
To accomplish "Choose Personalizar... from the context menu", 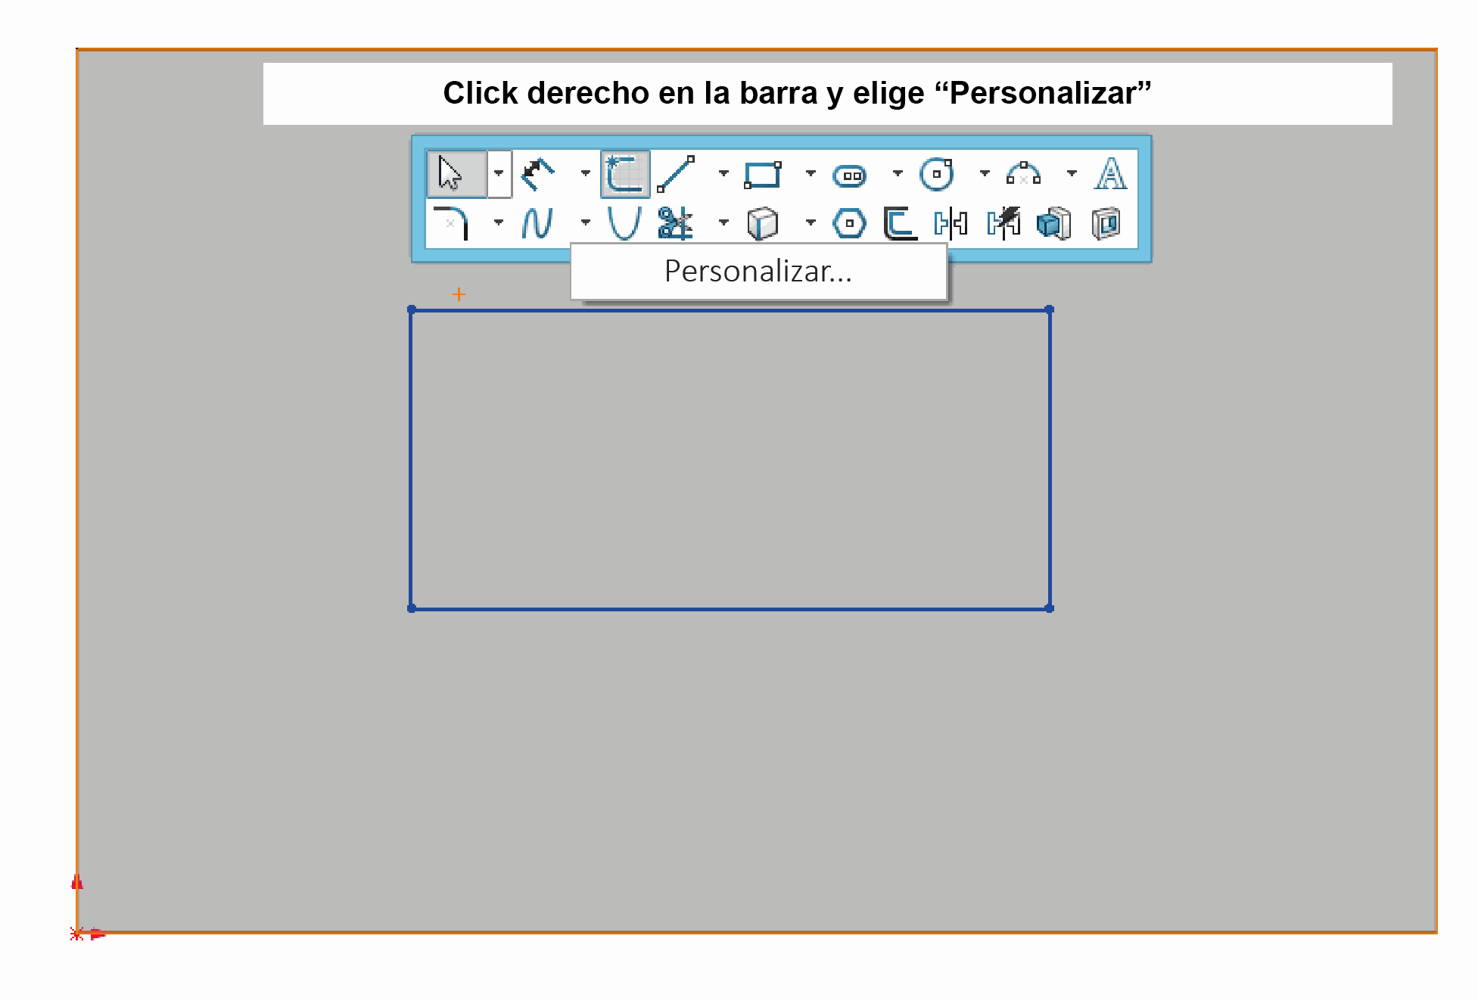I will (758, 272).
